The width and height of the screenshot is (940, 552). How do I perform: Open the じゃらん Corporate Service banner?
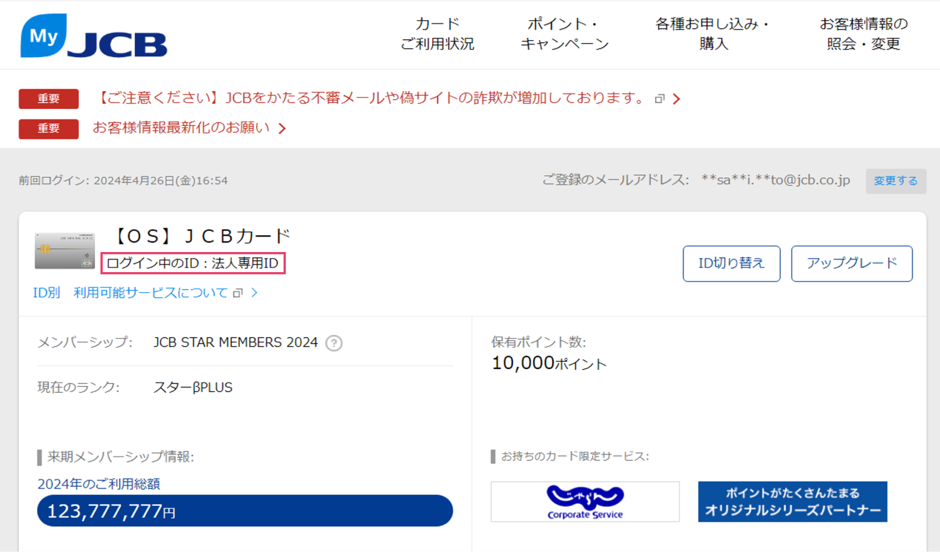[585, 502]
